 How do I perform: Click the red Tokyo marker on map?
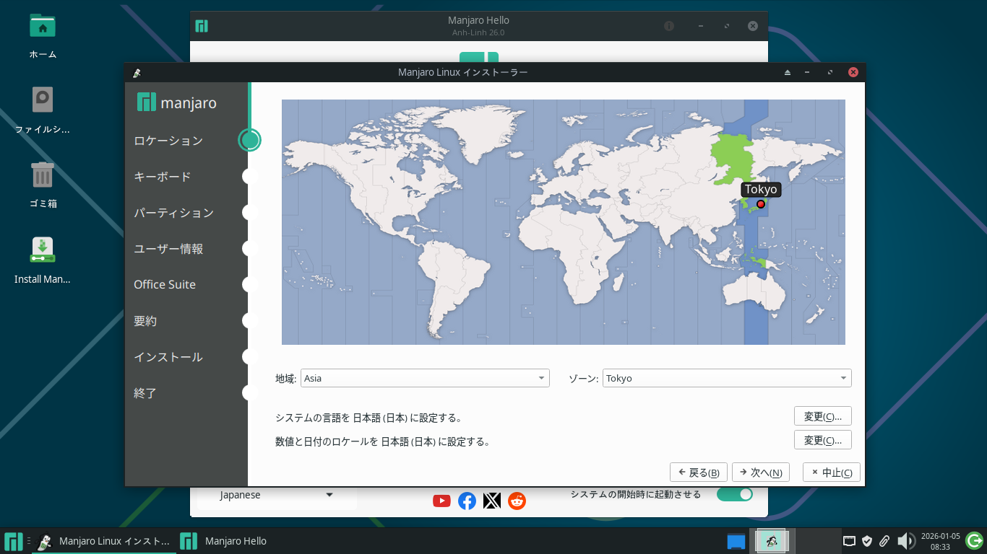(761, 204)
